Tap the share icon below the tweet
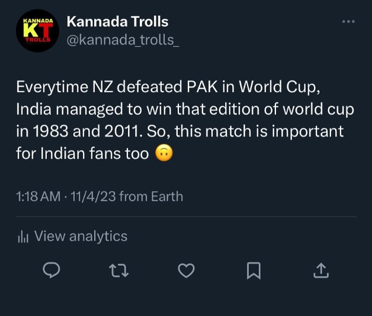The height and width of the screenshot is (316, 372). [321, 270]
